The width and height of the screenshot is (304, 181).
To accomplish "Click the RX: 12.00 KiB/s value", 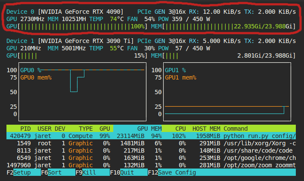I will click(215, 12).
